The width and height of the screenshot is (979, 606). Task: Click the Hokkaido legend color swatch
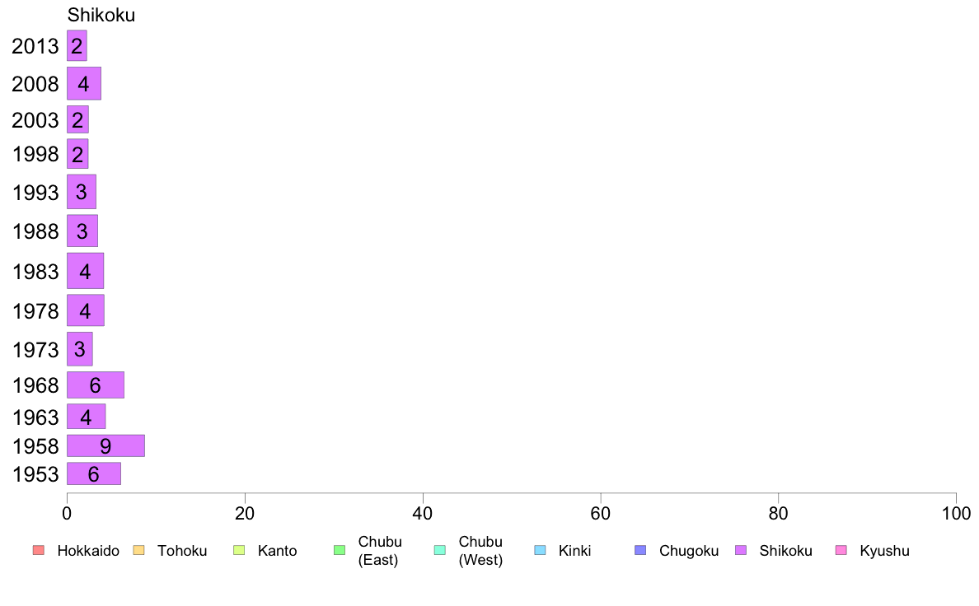(39, 551)
